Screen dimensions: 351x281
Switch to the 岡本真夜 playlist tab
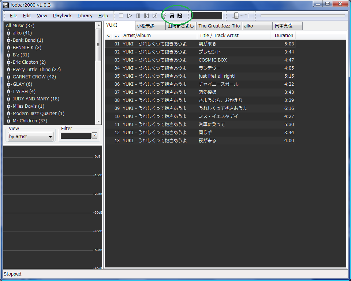[288, 26]
